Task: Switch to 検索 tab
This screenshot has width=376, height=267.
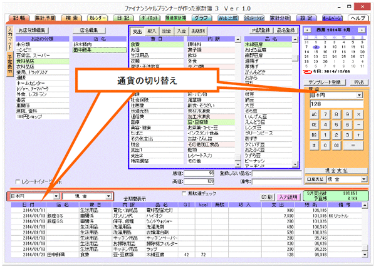Action: click(71, 18)
